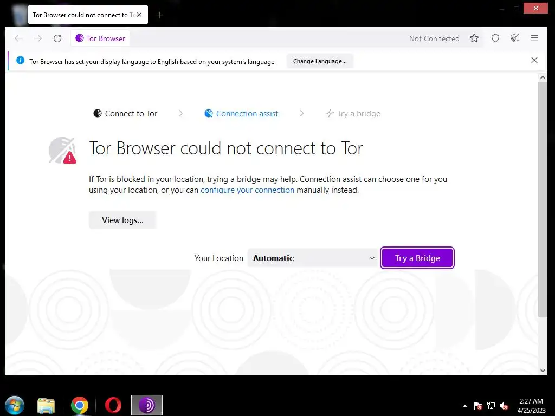
Task: Open File Explorer from the taskbar
Action: (46, 405)
